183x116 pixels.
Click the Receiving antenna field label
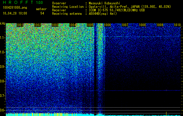pyautogui.click(x=67, y=14)
